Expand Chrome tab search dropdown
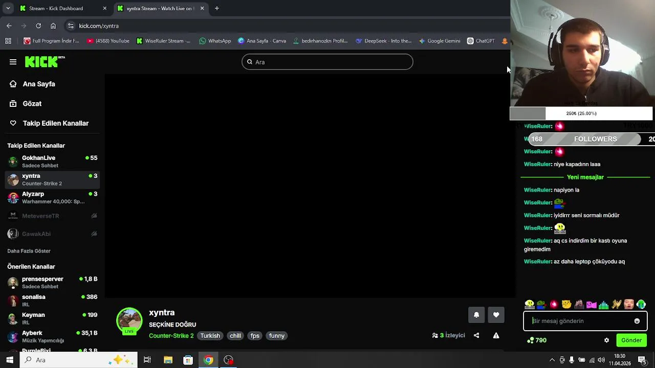Viewport: 655px width, 368px height. click(8, 8)
